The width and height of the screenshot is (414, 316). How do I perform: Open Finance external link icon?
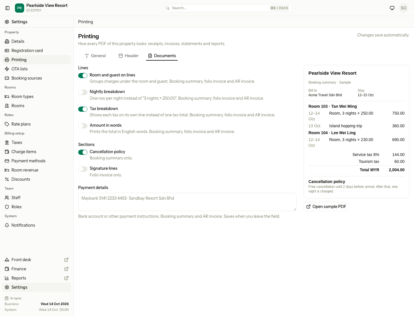[66, 269]
